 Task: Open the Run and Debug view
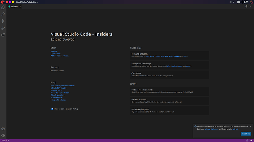coord(3,28)
